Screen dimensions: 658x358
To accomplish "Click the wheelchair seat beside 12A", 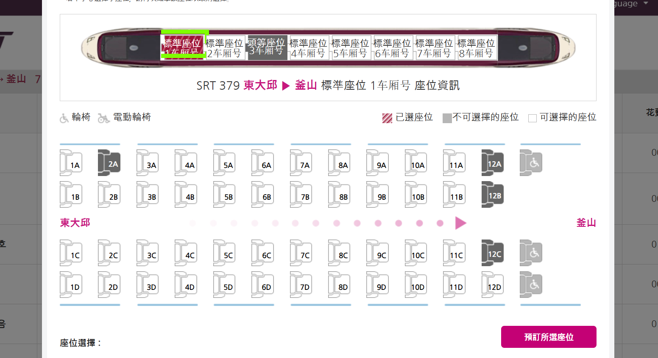I will (x=531, y=163).
